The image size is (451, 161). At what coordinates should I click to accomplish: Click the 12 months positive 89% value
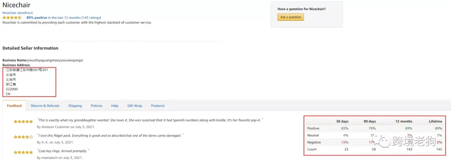[x=408, y=128]
